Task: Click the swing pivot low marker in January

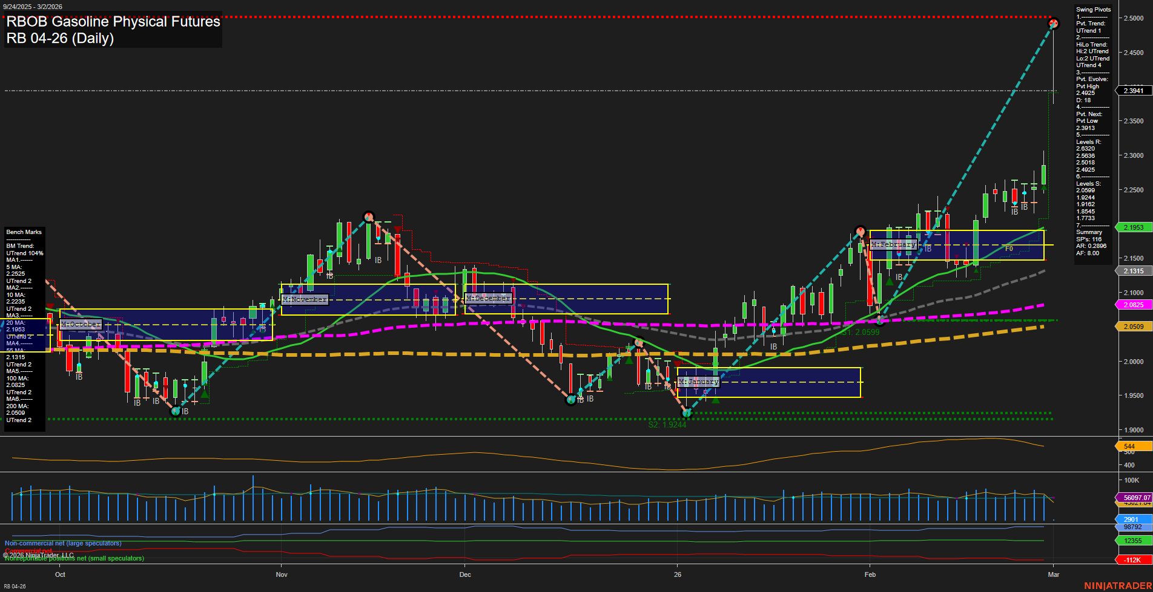Action: click(687, 412)
